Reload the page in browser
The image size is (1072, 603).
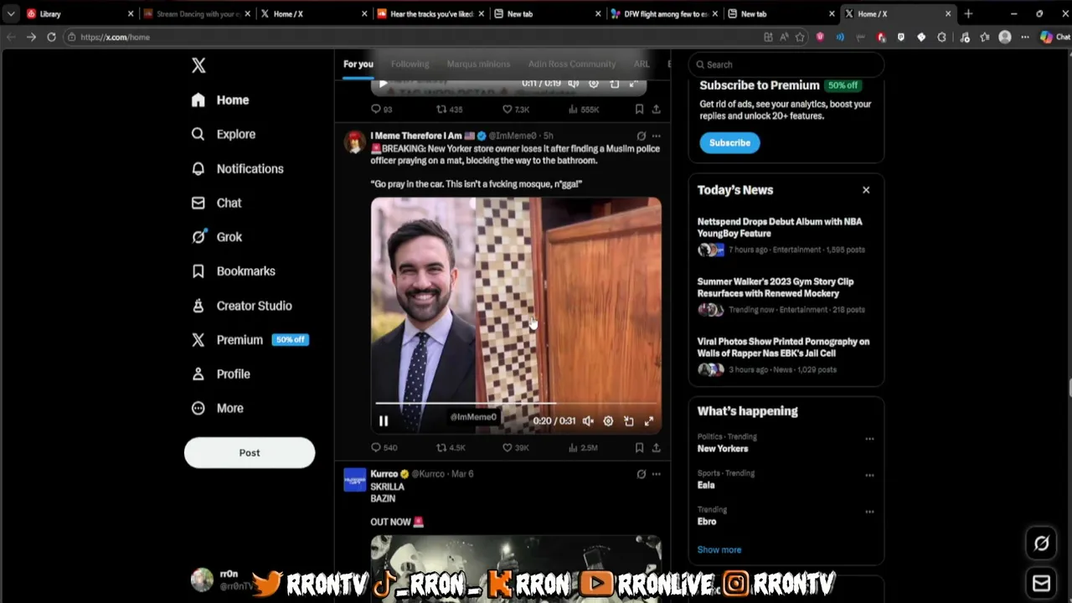click(51, 37)
